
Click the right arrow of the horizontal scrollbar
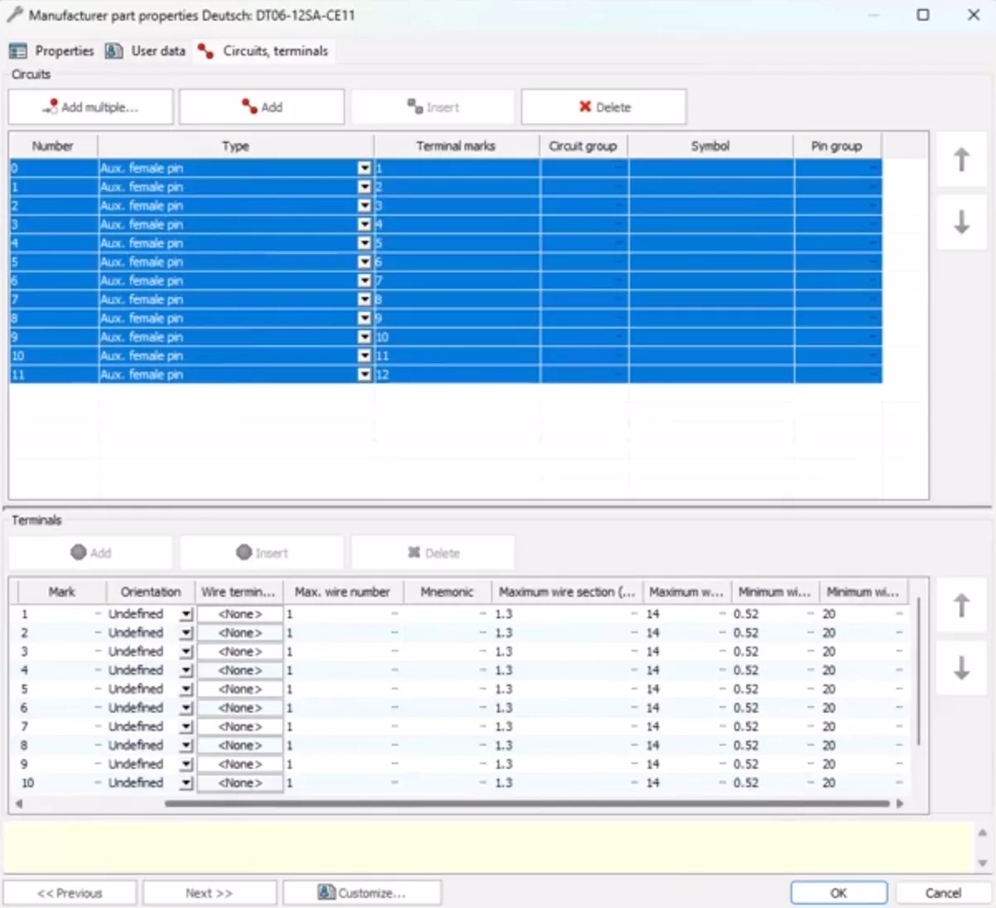pyautogui.click(x=901, y=803)
